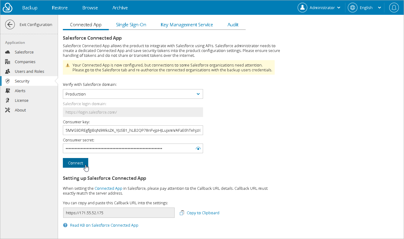The image size is (404, 239).
Task: Open the Read KB on Salesforce Connected App link
Action: tap(104, 225)
